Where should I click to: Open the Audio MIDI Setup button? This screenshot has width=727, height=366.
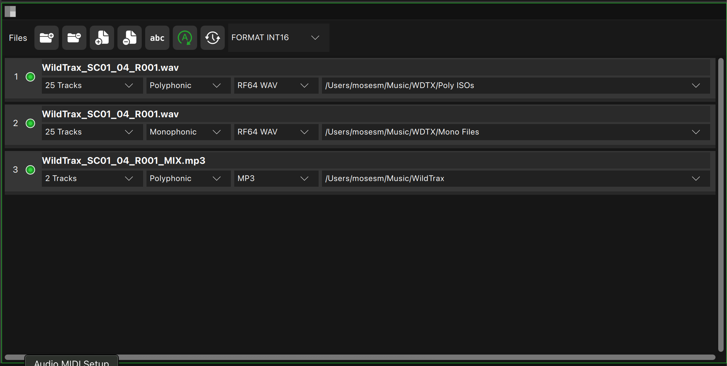pos(71,362)
